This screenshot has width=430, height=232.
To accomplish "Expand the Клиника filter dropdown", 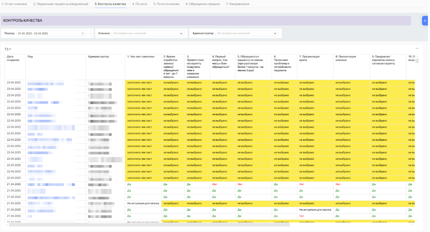I will click(x=181, y=34).
